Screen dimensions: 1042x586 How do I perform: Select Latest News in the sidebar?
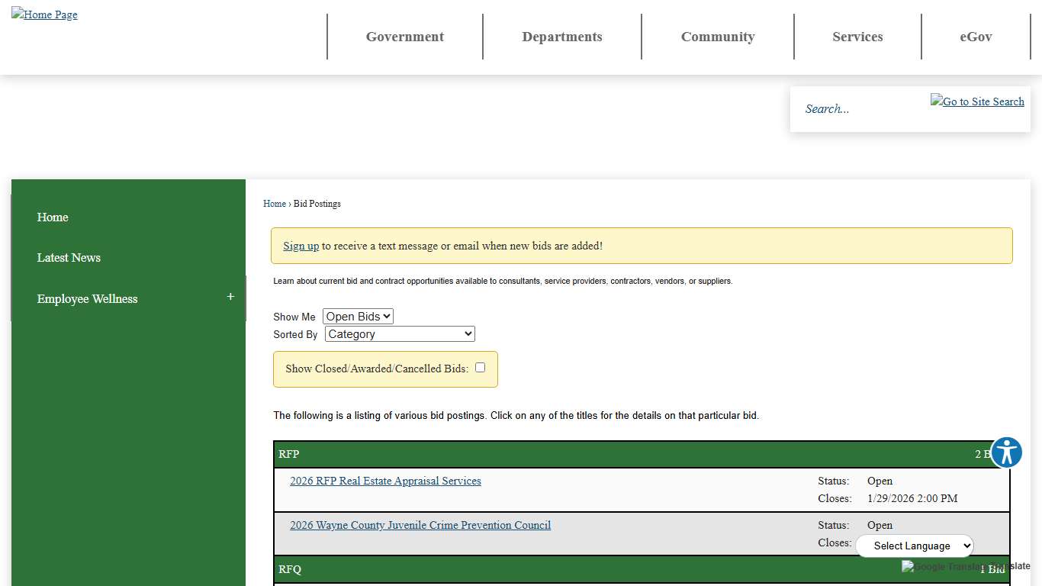[x=69, y=258]
